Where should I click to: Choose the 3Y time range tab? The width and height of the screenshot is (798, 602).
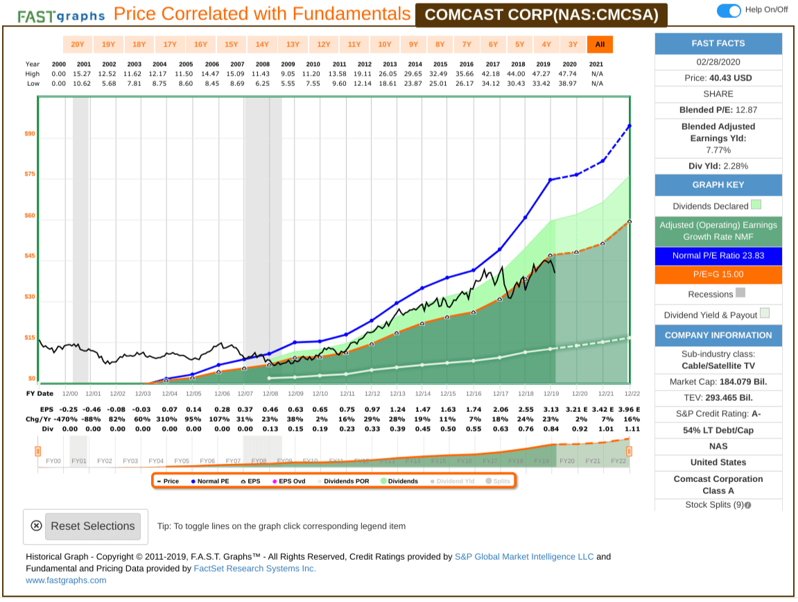pyautogui.click(x=573, y=44)
